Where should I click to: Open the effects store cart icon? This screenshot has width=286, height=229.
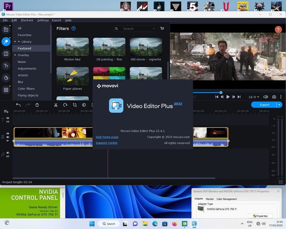(162, 28)
